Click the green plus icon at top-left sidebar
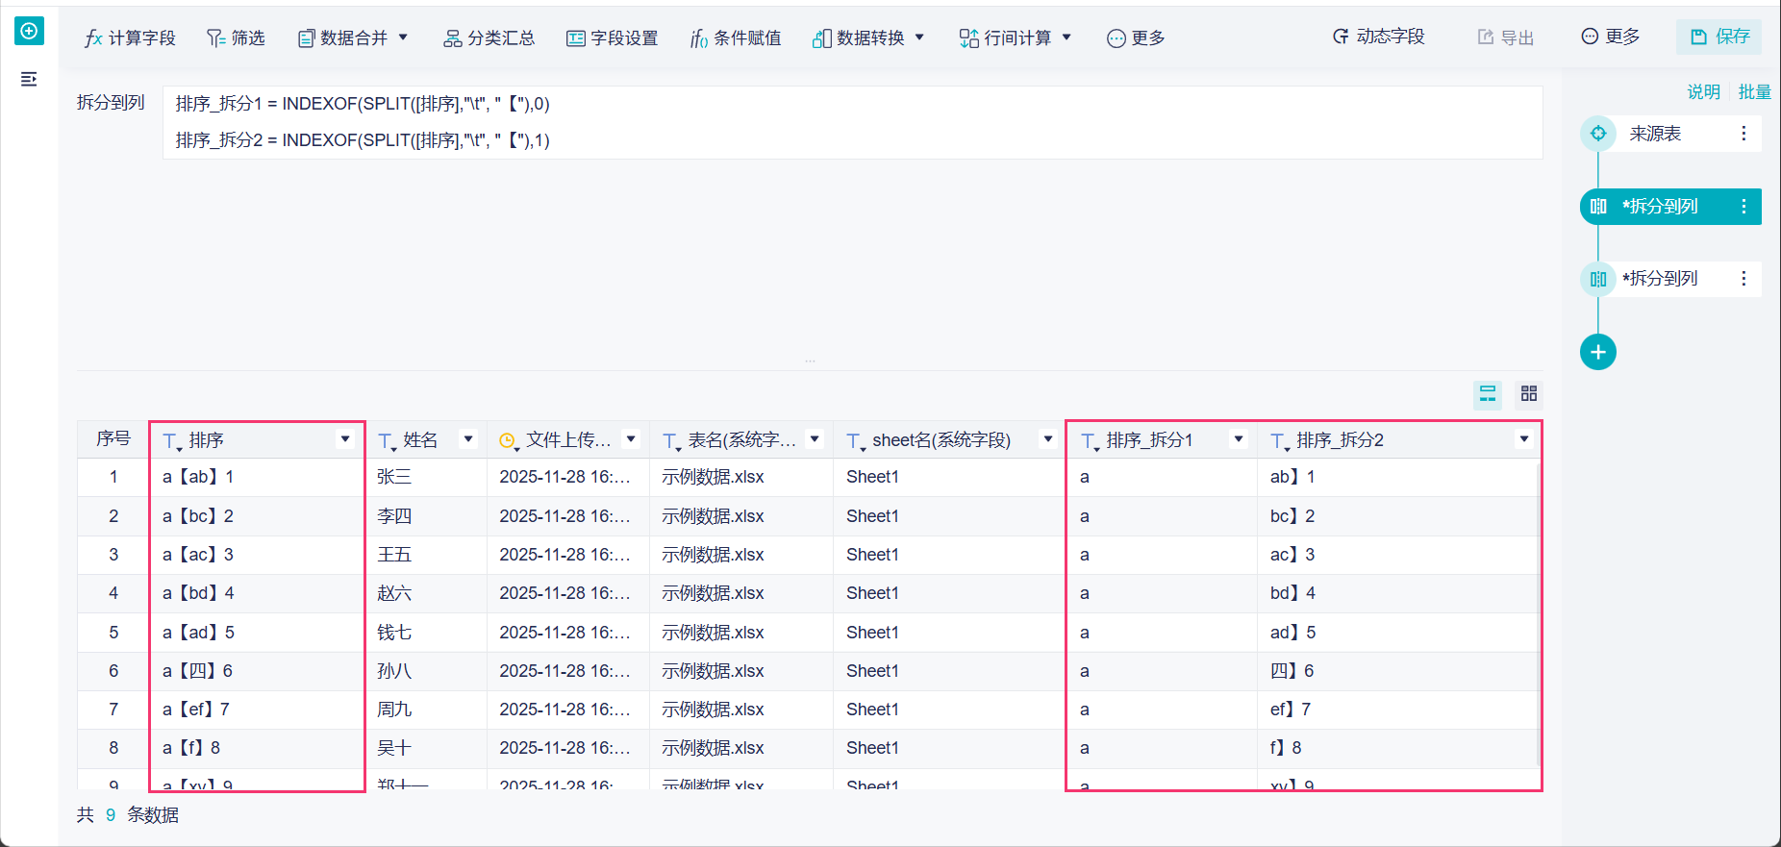Image resolution: width=1781 pixels, height=847 pixels. point(29,31)
